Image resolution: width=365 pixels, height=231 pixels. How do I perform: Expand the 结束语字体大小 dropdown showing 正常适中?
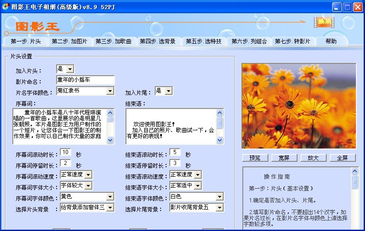tap(198, 185)
